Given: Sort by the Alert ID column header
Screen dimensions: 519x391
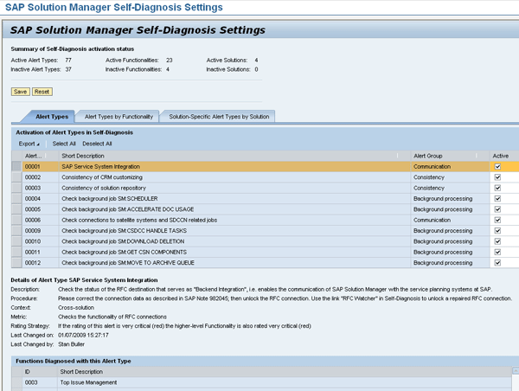Looking at the screenshot, I should 35,155.
